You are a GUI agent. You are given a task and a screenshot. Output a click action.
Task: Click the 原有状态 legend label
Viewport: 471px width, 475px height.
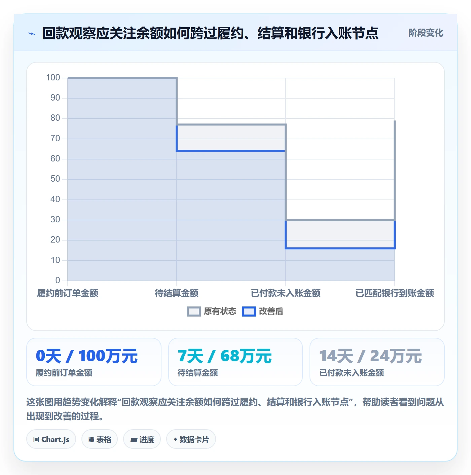pyautogui.click(x=220, y=312)
